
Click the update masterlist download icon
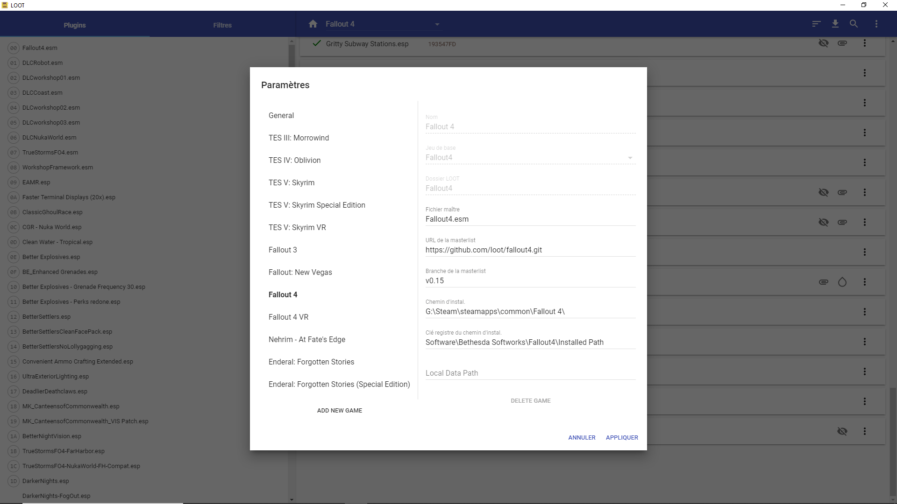[835, 24]
